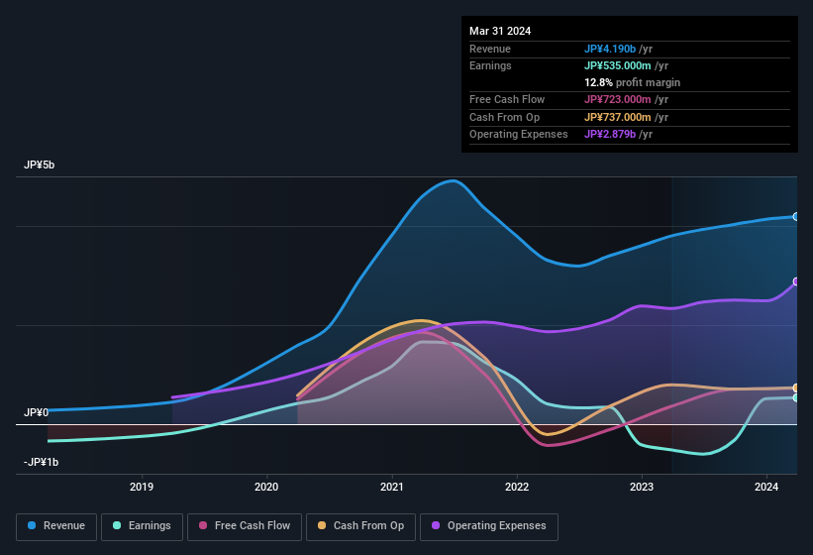Click the JP¥0 y-axis label

point(36,412)
